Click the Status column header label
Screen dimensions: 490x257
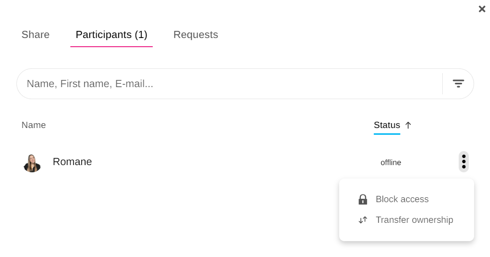pyautogui.click(x=387, y=125)
